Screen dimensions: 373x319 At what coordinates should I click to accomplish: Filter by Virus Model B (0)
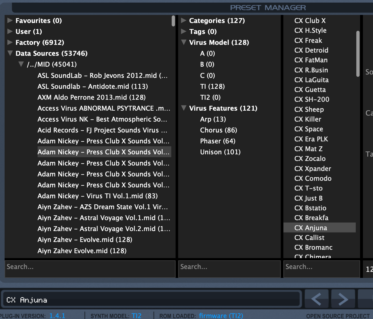tap(207, 64)
